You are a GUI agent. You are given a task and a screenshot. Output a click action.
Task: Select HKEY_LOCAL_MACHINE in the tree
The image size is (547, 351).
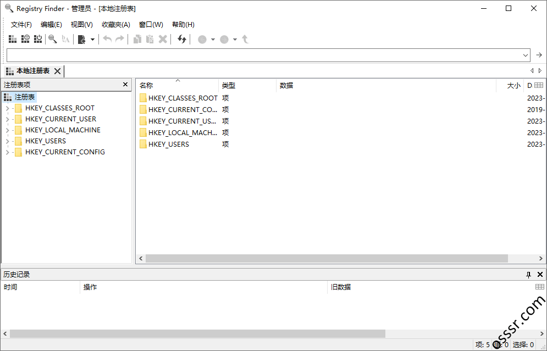click(x=63, y=130)
